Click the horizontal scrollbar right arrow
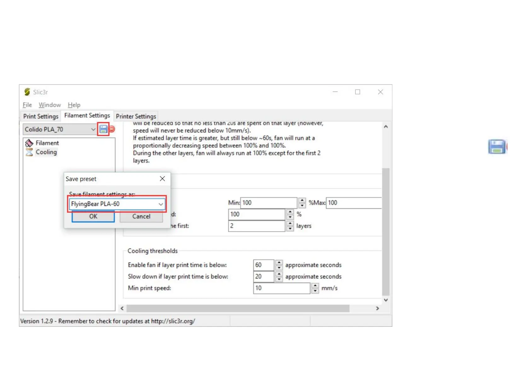 (377, 308)
